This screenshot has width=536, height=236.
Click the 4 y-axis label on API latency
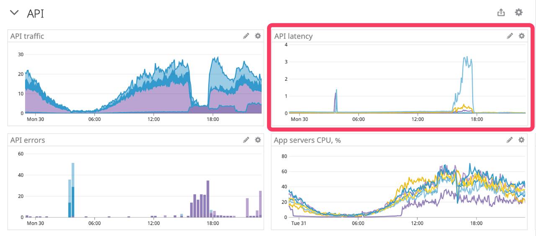tap(286, 45)
